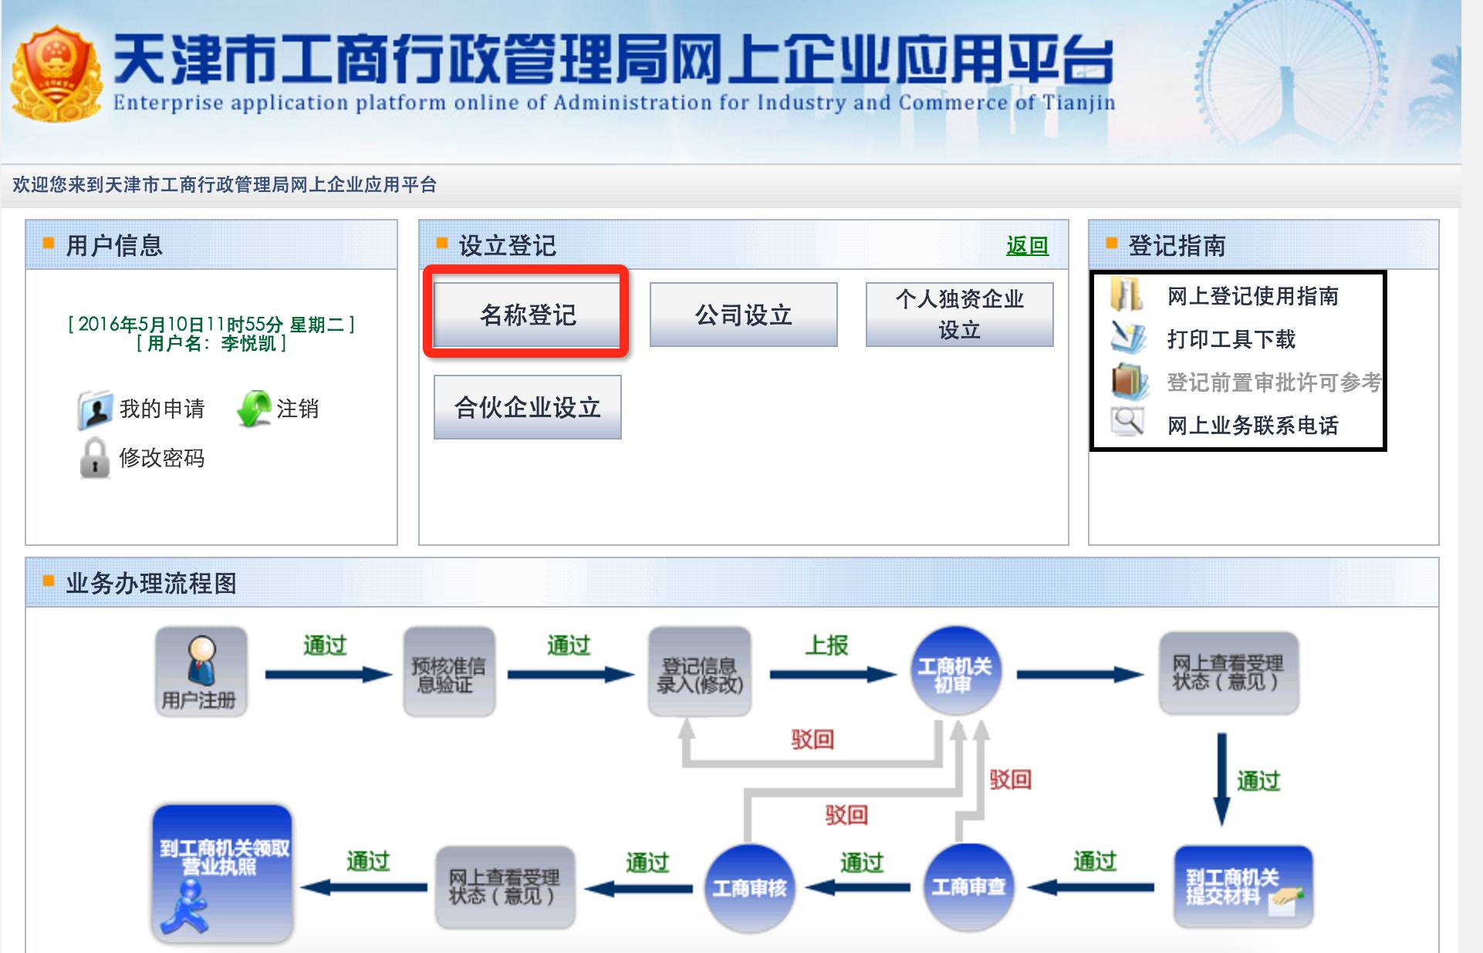Click the national emblem logo in header
The height and width of the screenshot is (953, 1483).
pos(56,75)
